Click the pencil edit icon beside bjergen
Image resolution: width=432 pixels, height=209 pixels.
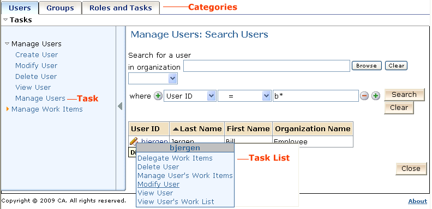(134, 141)
